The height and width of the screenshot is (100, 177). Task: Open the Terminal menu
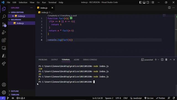coord(52,2)
